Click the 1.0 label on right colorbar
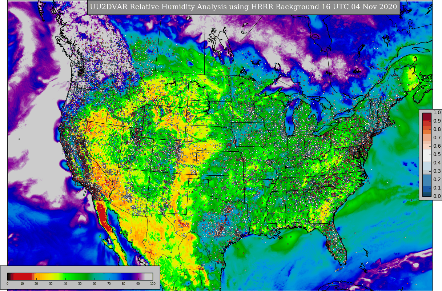442x291 pixels. point(437,112)
